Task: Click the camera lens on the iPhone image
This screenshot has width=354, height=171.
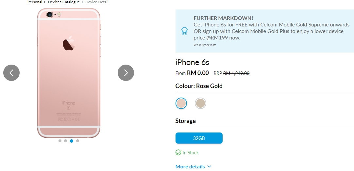Action: pos(50,15)
